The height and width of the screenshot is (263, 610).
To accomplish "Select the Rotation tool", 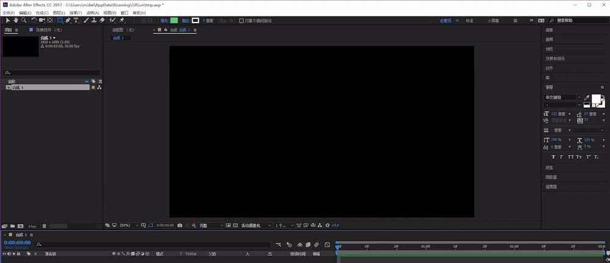I will 34,20.
